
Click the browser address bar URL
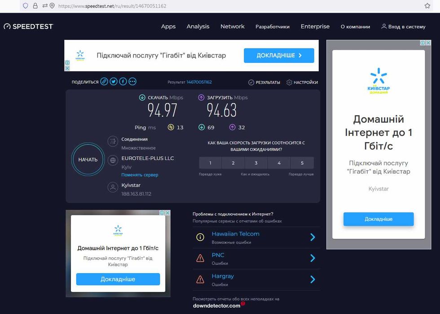(112, 6)
